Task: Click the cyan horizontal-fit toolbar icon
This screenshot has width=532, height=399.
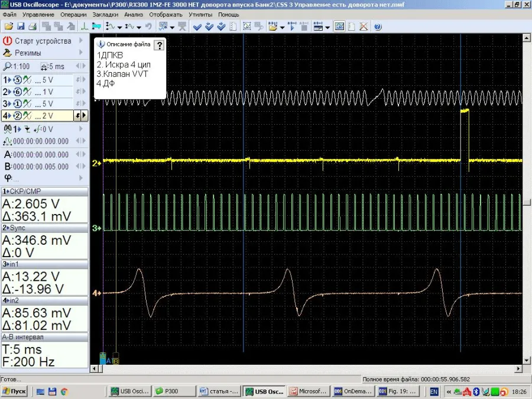Action: tap(96, 27)
